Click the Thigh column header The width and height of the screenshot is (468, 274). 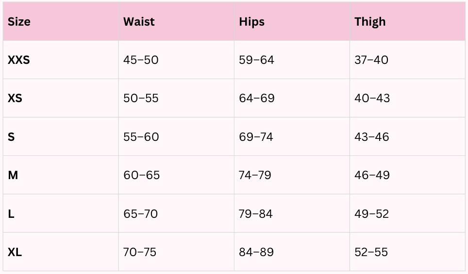370,22
